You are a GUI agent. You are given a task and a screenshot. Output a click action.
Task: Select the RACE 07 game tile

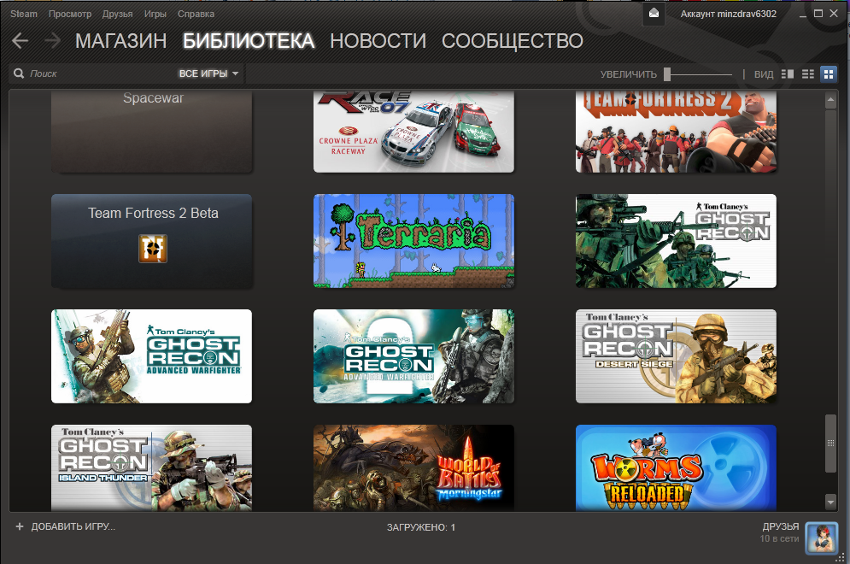click(413, 132)
